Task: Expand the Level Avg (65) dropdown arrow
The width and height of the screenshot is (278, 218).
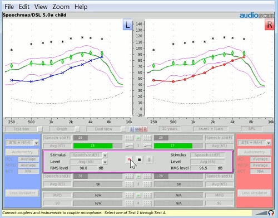Action: point(105,162)
